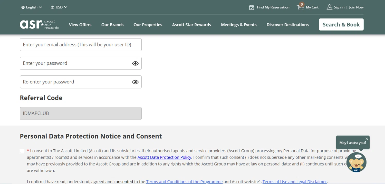The height and width of the screenshot is (184, 385).
Task: Open the Ascott Data Protection Policy link
Action: pos(164,157)
